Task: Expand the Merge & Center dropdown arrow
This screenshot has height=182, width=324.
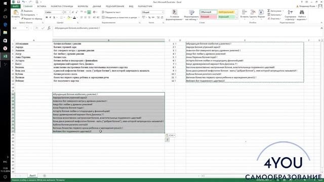Action: pos(138,18)
